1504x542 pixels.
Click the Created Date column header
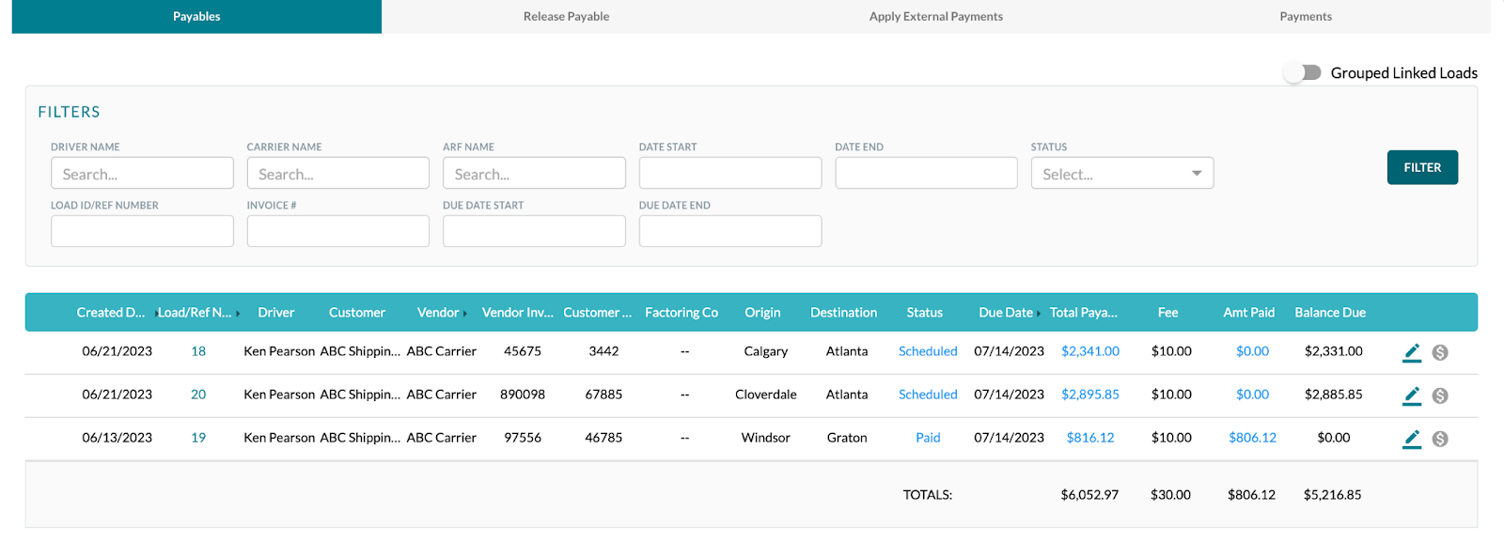[111, 313]
